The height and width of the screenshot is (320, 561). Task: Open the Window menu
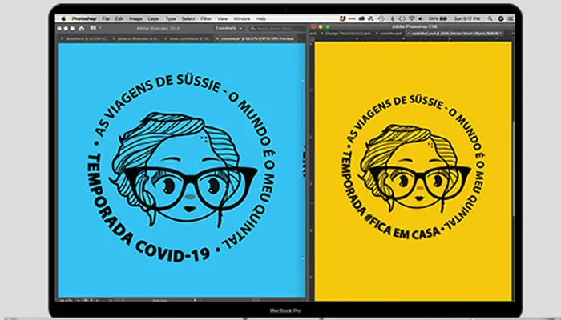(242, 18)
